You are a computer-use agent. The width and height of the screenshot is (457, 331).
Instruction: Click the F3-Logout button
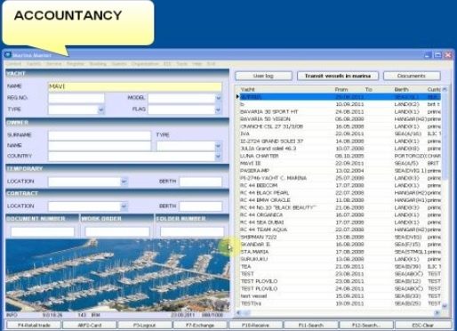(x=145, y=325)
